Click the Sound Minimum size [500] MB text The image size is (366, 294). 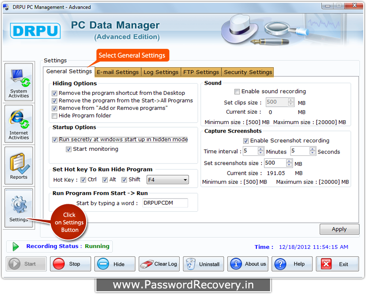coord(237,122)
